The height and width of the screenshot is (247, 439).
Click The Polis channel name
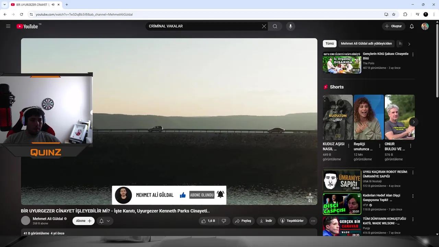(x=369, y=63)
